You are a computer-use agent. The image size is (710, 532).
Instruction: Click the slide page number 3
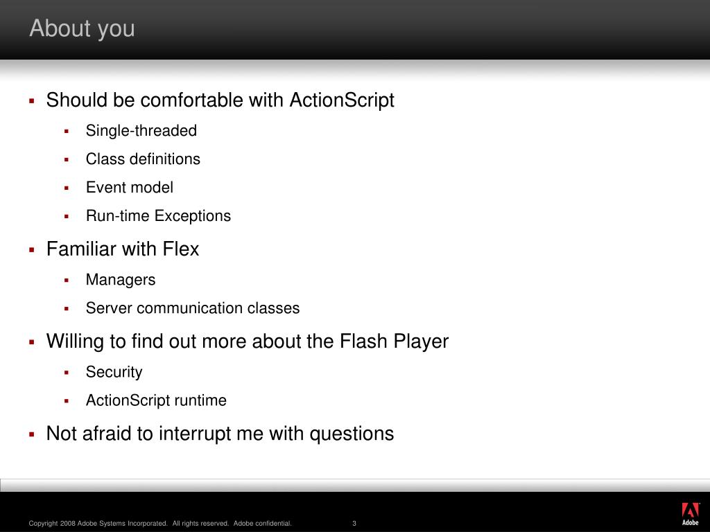click(x=354, y=524)
